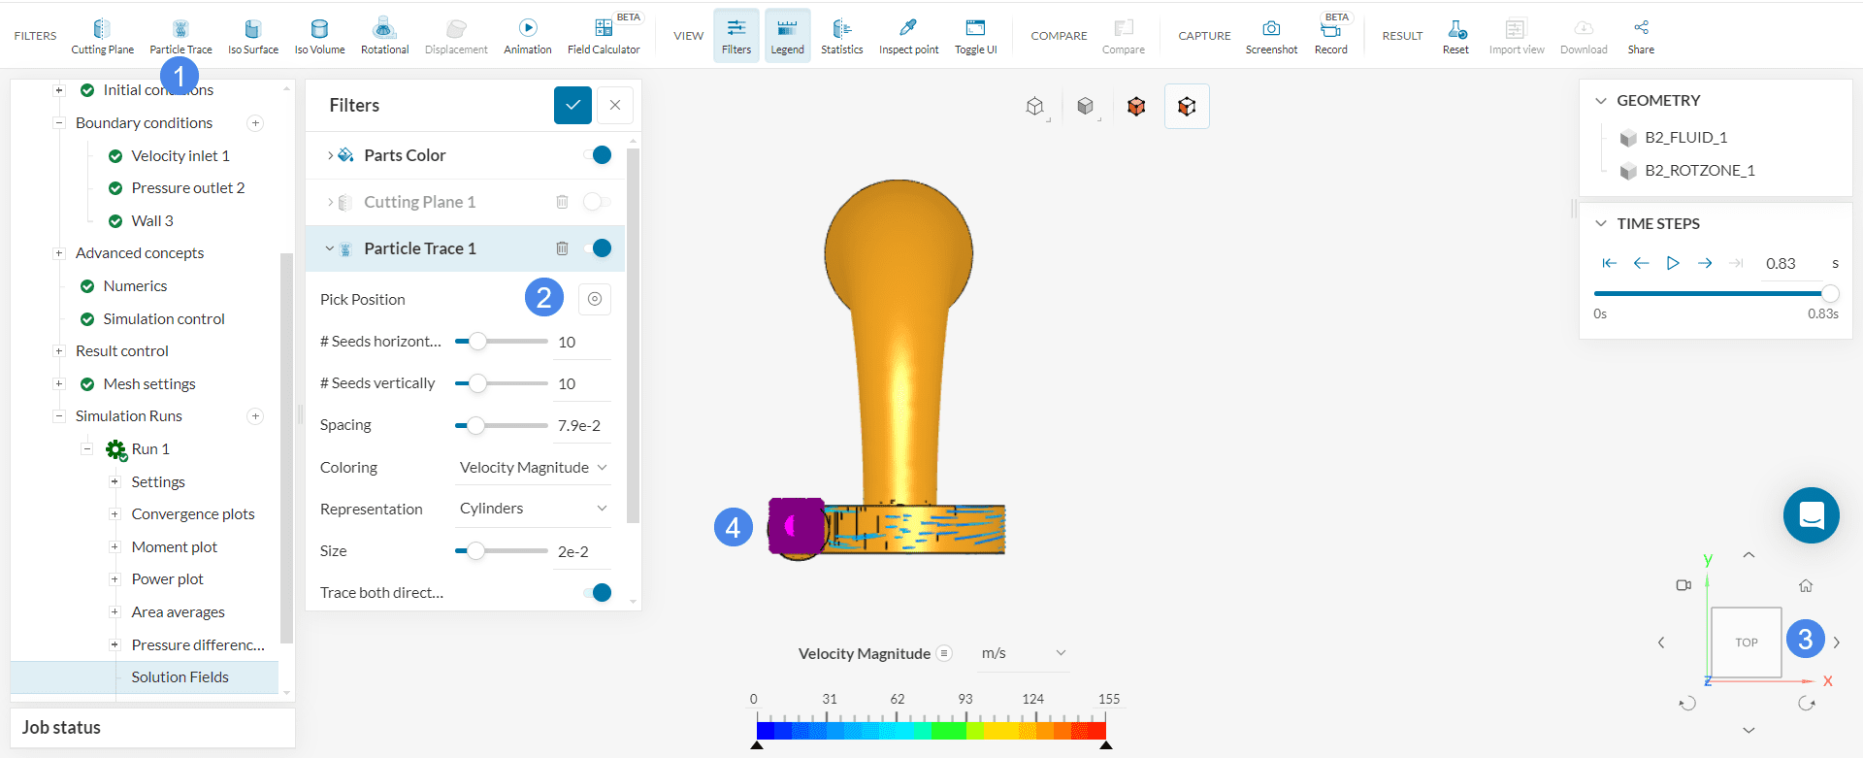Image resolution: width=1863 pixels, height=758 pixels.
Task: Delete the Particle Trace 1 filter
Action: tap(562, 248)
